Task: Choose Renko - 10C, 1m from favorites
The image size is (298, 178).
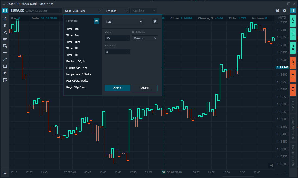Action: click(x=76, y=61)
